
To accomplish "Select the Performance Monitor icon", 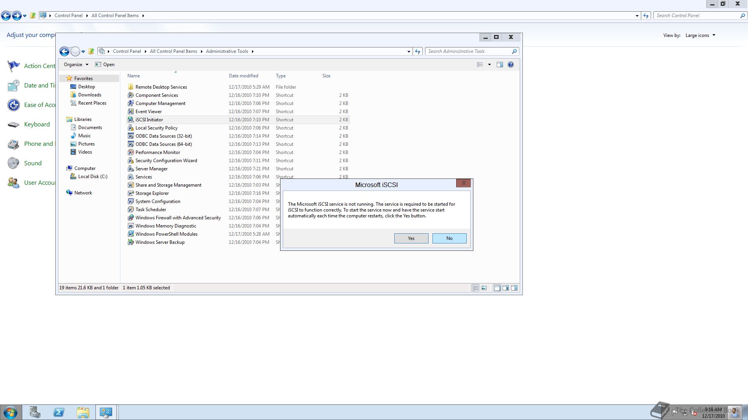I will point(131,152).
